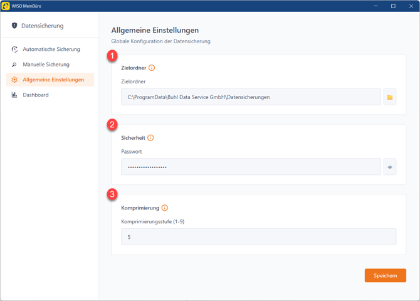
Task: Click the WISO MeinBüro app logo icon
Action: (6, 6)
